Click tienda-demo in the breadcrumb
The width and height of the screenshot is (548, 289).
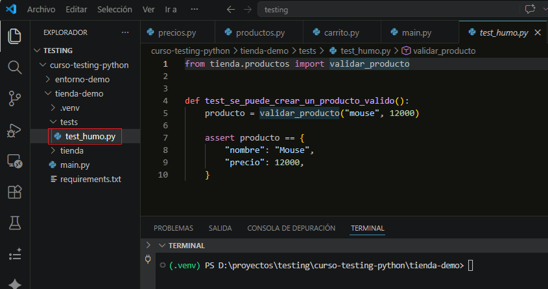point(264,51)
